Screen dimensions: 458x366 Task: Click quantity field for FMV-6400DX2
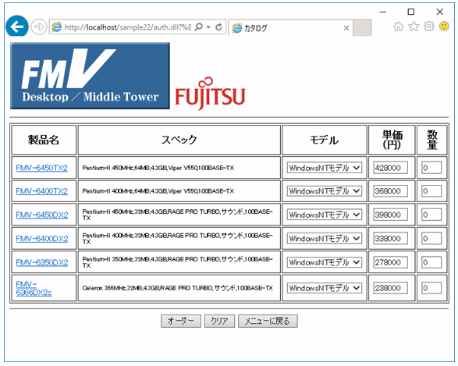[431, 239]
